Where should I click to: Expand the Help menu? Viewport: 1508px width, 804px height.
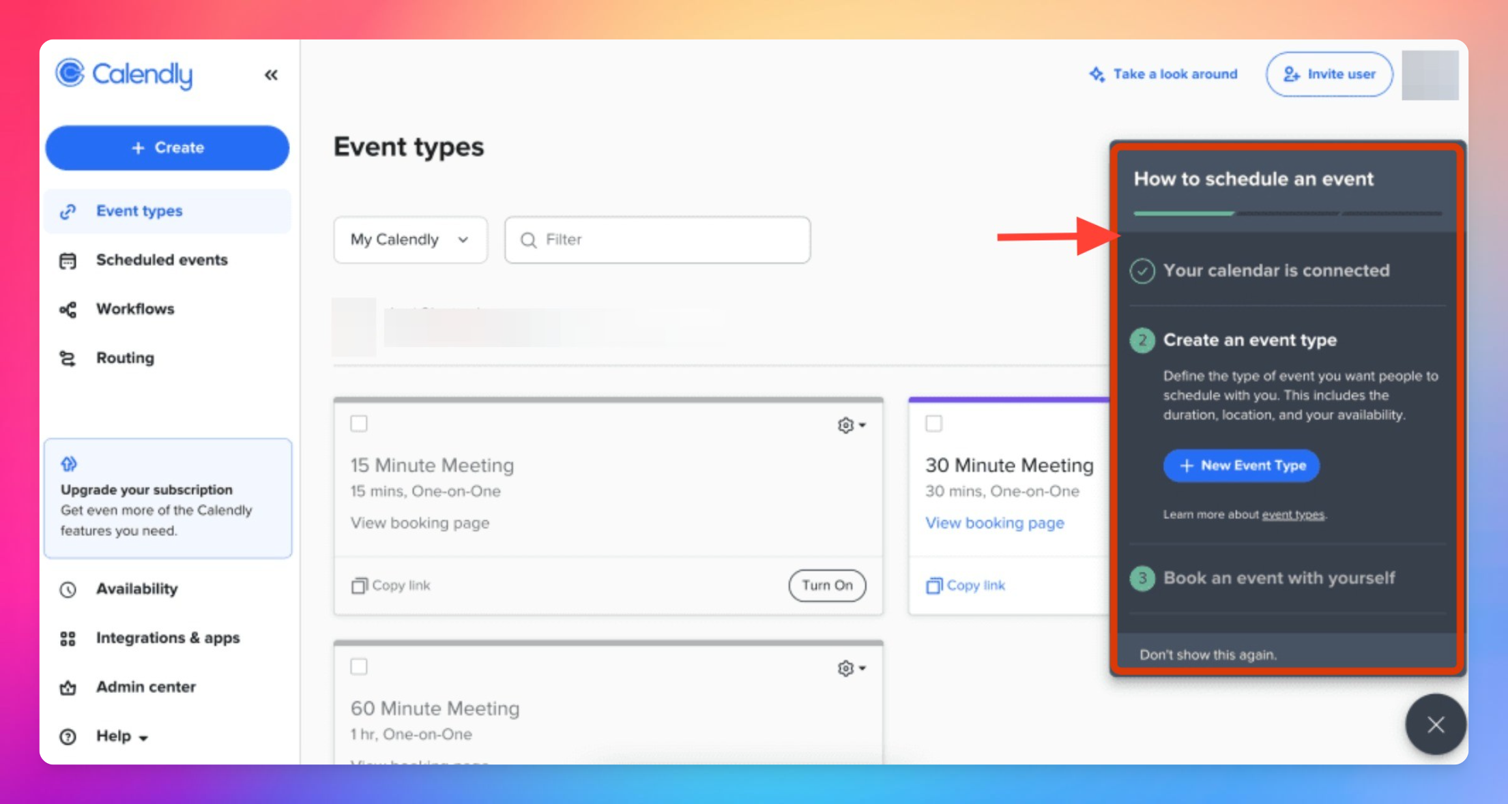click(121, 736)
